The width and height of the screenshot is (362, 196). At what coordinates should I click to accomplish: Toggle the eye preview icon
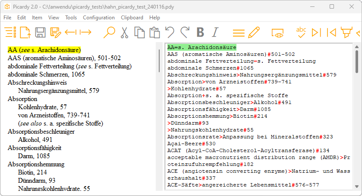click(277, 33)
